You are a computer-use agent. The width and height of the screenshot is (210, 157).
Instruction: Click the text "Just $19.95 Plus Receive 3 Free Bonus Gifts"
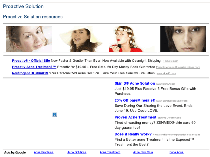tap(152, 89)
